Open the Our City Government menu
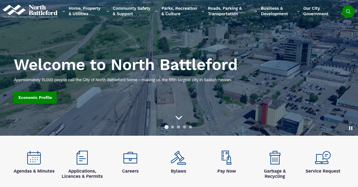The width and height of the screenshot is (358, 187). (316, 11)
